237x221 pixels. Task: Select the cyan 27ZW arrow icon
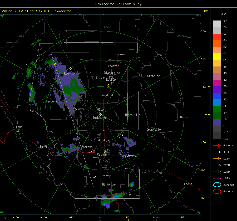[217, 165]
